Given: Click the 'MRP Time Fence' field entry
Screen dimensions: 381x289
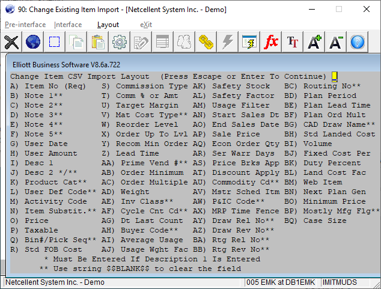Looking at the screenshot, I should (x=236, y=211).
